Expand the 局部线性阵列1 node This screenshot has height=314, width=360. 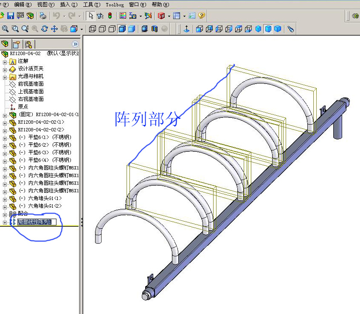point(5,222)
